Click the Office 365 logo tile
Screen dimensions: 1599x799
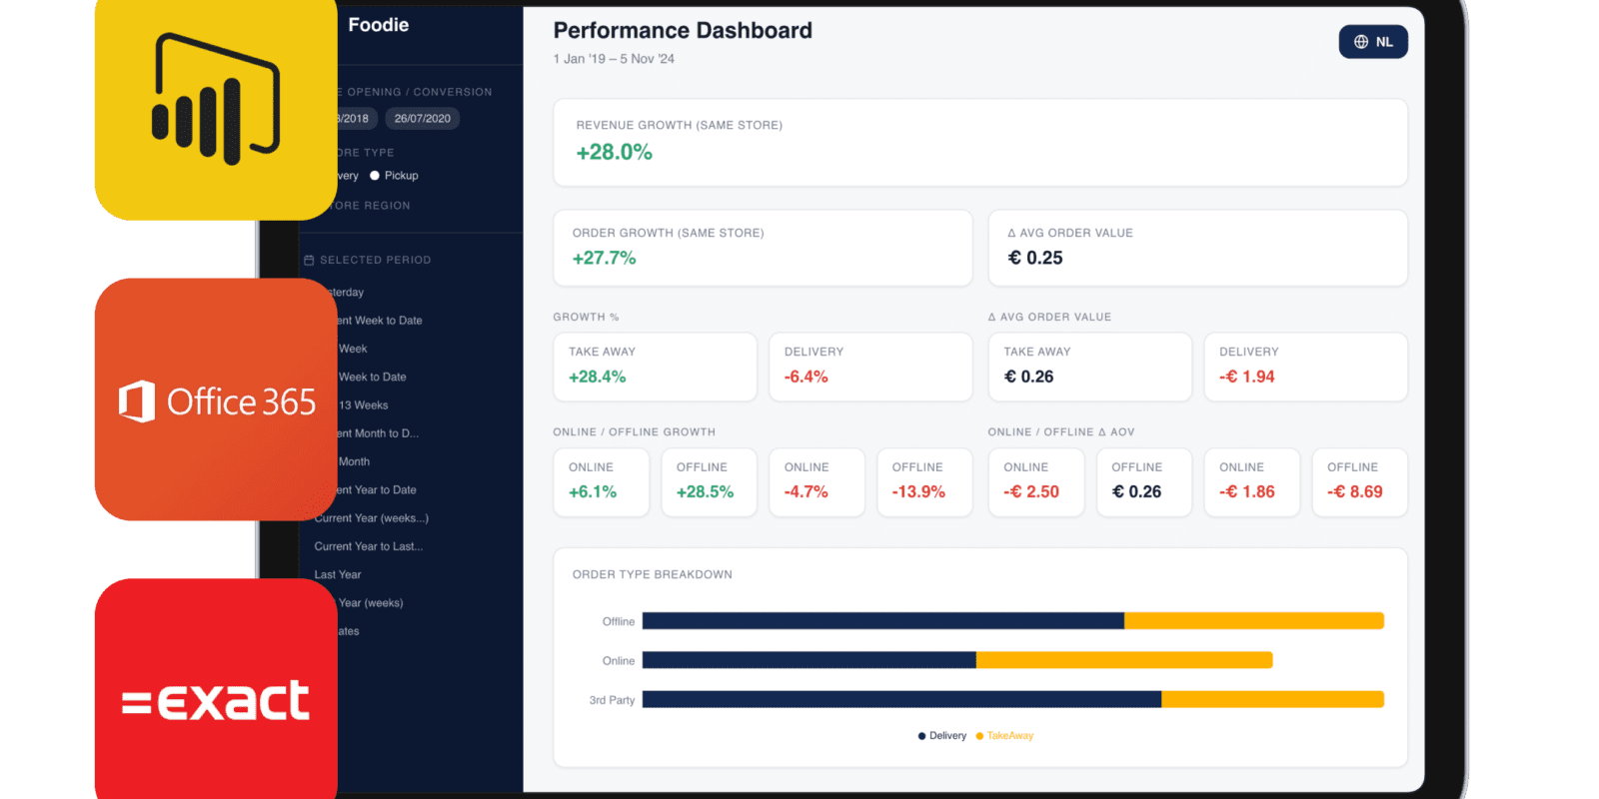[x=215, y=399]
